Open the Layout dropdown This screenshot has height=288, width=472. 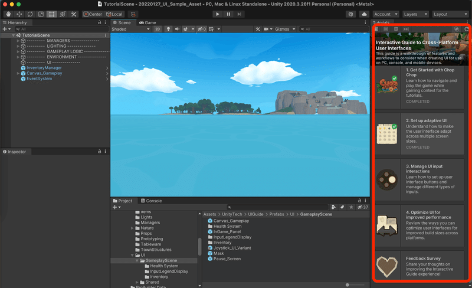click(x=451, y=14)
